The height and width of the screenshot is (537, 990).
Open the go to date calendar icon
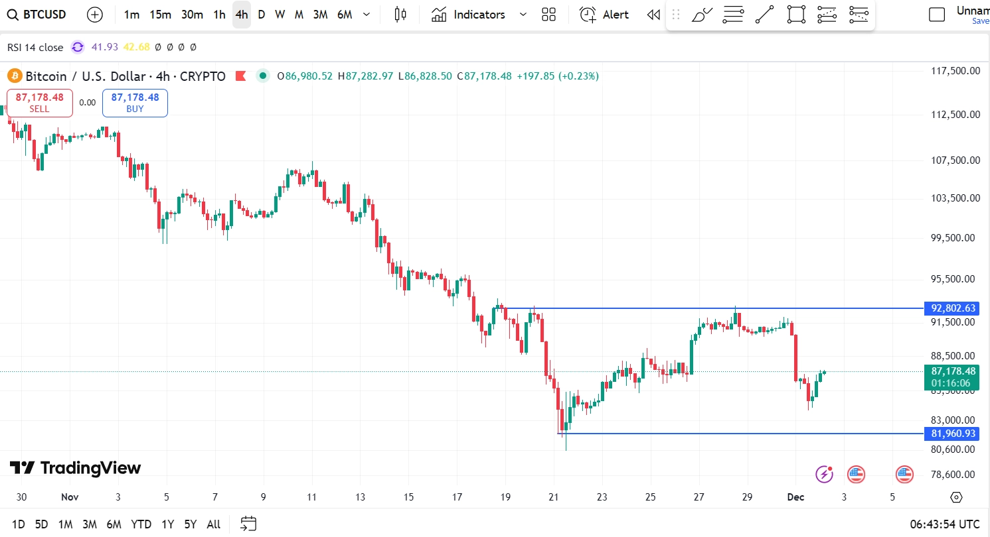click(x=248, y=524)
